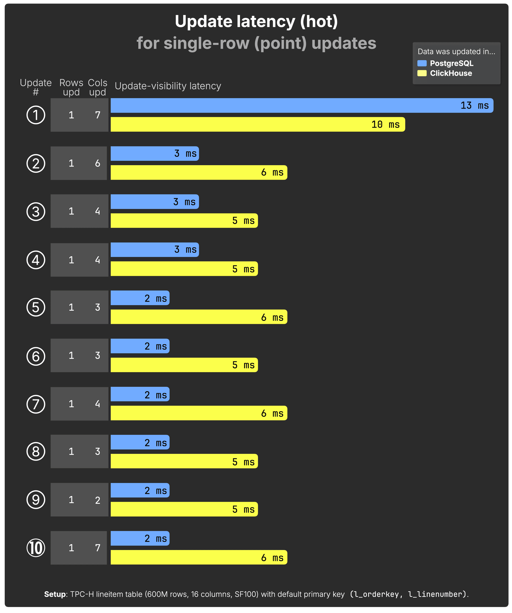Click the yellow ClickHouse legend swatch
Image resolution: width=512 pixels, height=613 pixels.
tap(422, 73)
